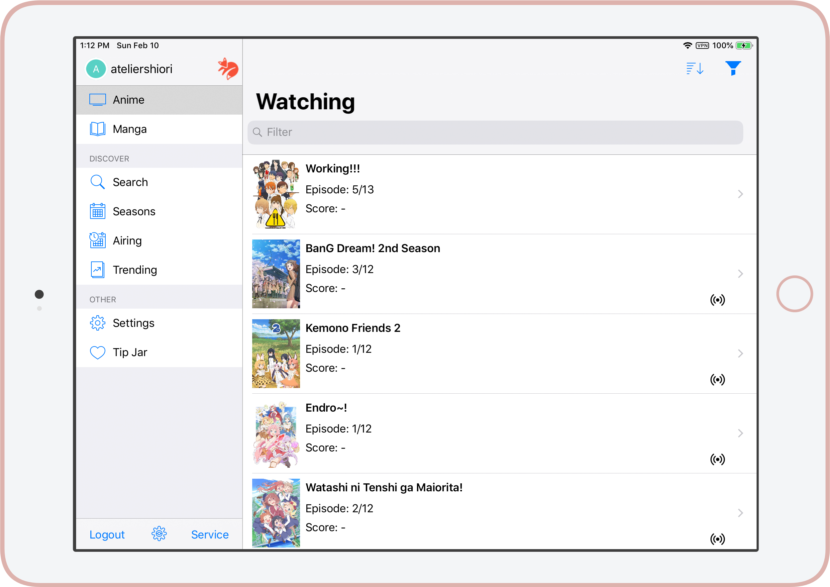The image size is (830, 587).
Task: Select the Manga sidebar item
Action: [159, 129]
